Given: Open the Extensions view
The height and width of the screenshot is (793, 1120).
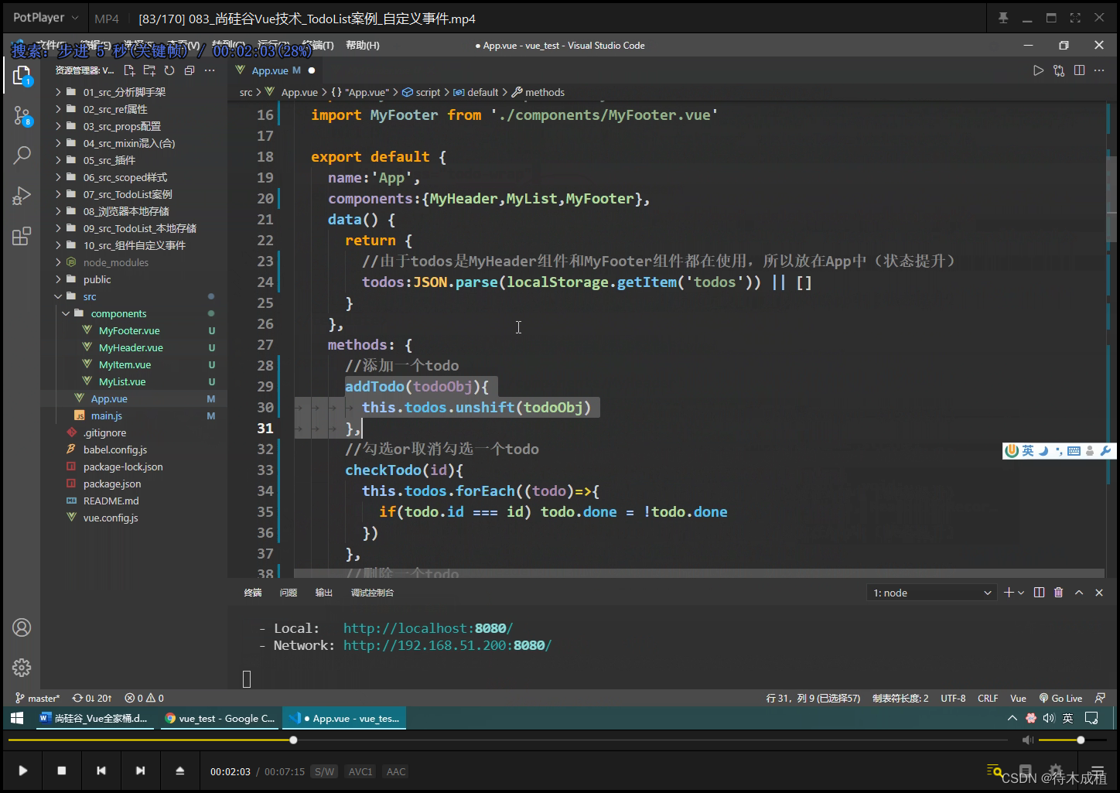Looking at the screenshot, I should click(x=22, y=236).
